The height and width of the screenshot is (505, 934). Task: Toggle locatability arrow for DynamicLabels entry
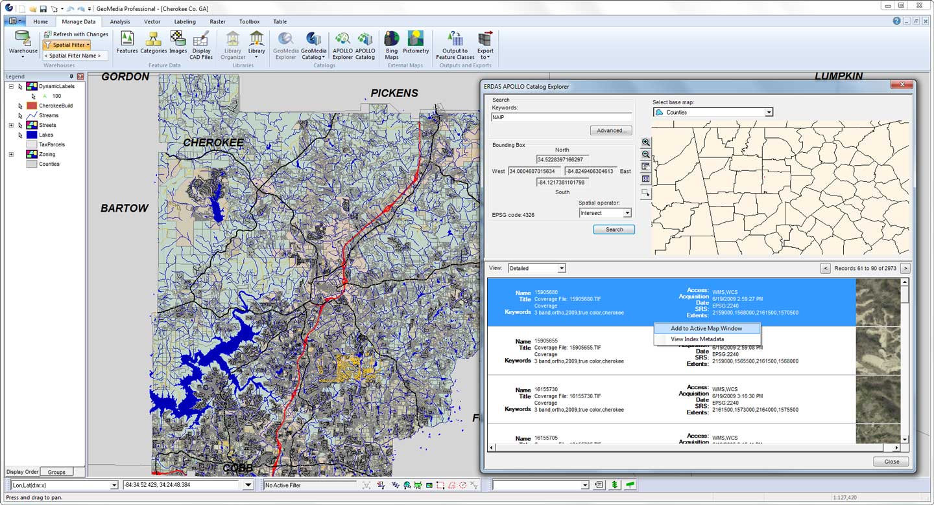pyautogui.click(x=20, y=86)
